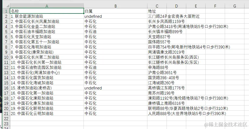Click 中石化 cell in row 21
The image size is (249, 129).
coord(115,113)
